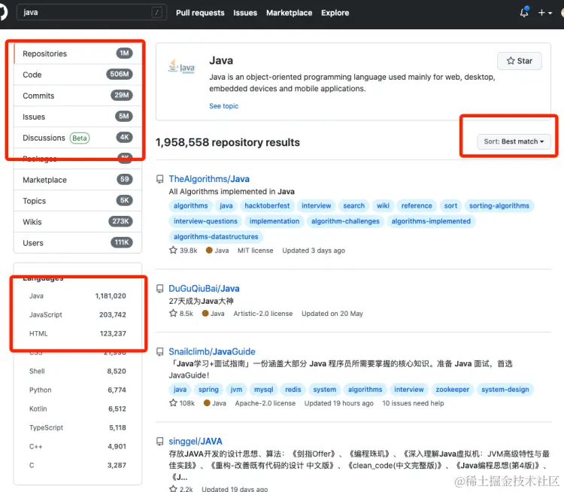Screen dimensions: 564x492
Task: Click the mysql topic tag
Action: point(264,390)
